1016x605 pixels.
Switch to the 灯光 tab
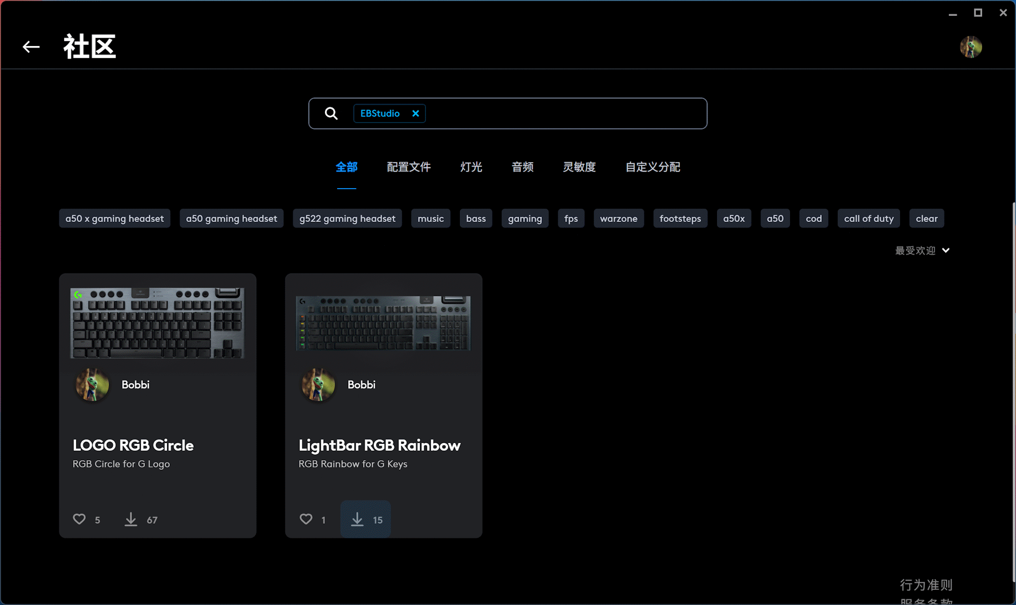471,167
